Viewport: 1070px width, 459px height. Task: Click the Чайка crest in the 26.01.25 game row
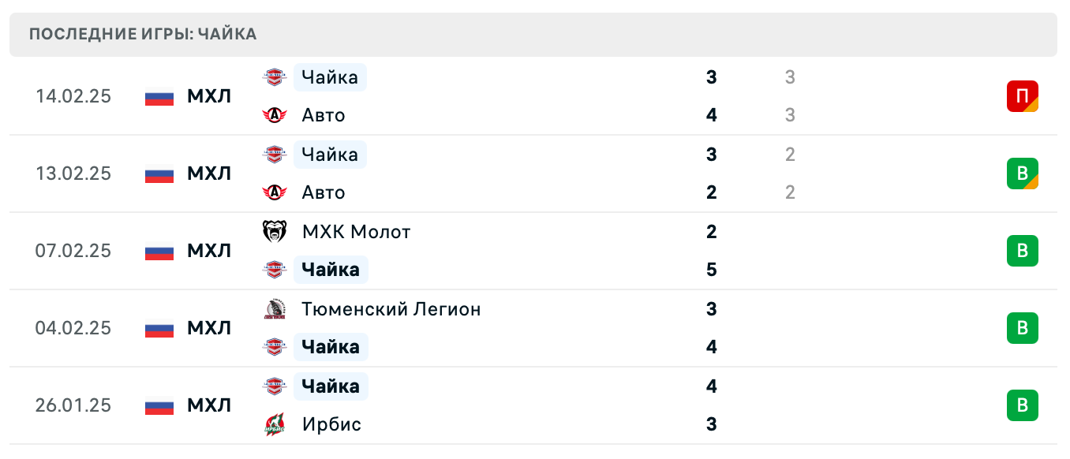(x=274, y=386)
